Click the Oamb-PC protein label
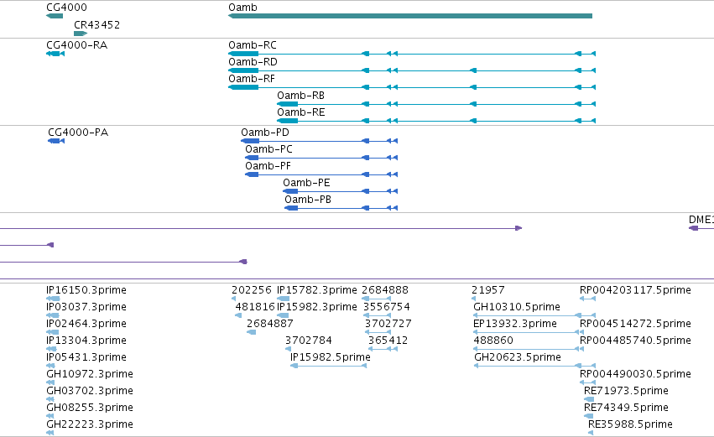This screenshot has height=437, width=714. [268, 149]
